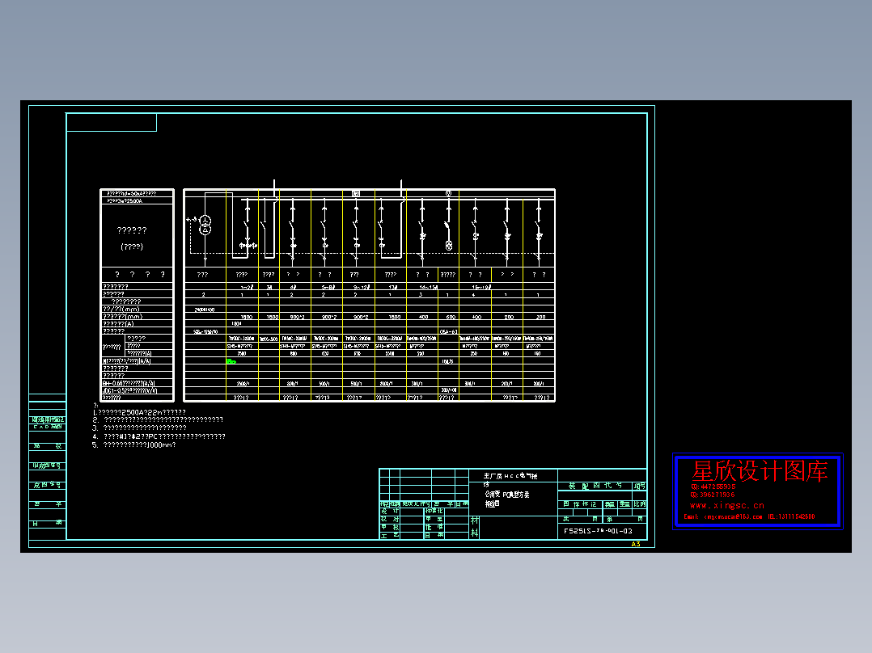This screenshot has width=872, height=653.
Task: Select note 1 mentioning 2500A and 22m
Action: (139, 412)
